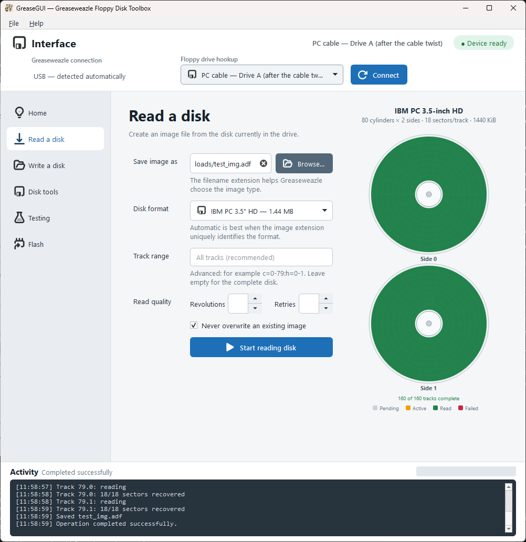Click the GreaseGUI app icon in title bar

coord(8,8)
